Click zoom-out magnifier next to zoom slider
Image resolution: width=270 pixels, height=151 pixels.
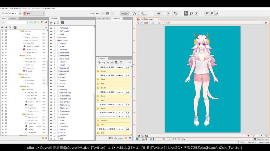pos(151,139)
